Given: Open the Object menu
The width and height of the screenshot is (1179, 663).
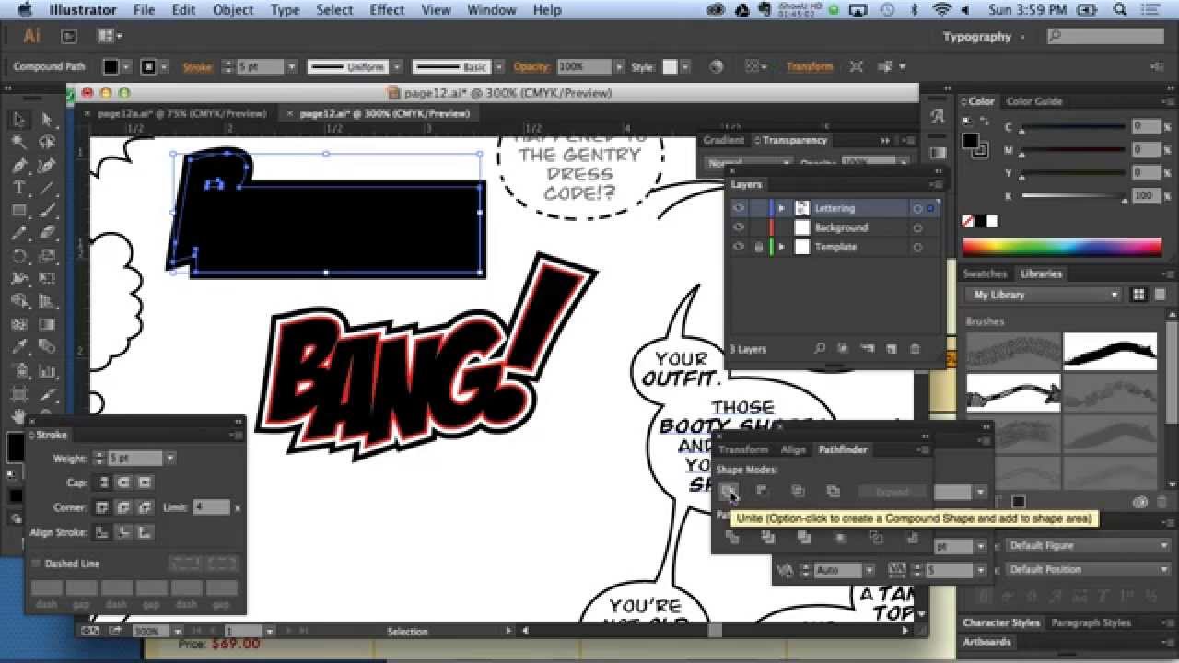Looking at the screenshot, I should point(233,10).
